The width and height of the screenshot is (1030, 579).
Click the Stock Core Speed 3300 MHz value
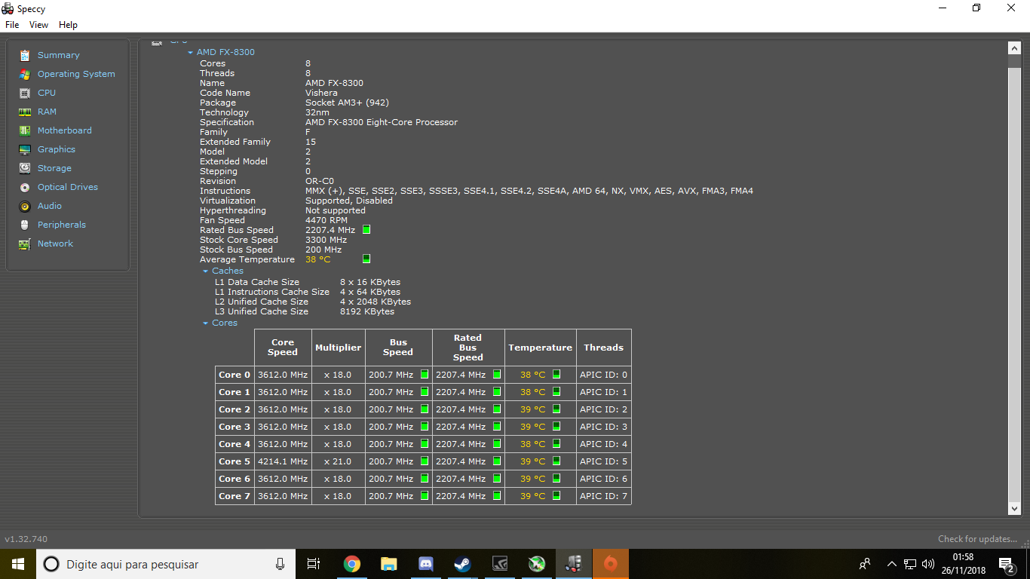coord(326,240)
